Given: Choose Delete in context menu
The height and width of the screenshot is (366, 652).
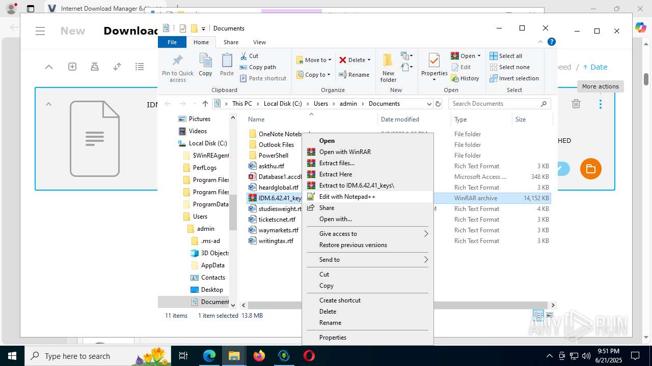Looking at the screenshot, I should [x=368, y=312].
